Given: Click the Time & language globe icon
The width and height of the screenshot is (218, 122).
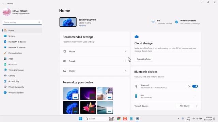Looking at the screenshot, I should 5,70.
